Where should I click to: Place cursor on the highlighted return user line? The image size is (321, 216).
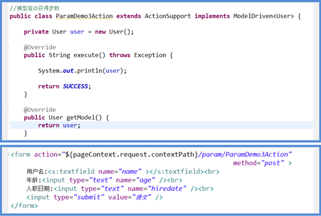tap(161, 125)
